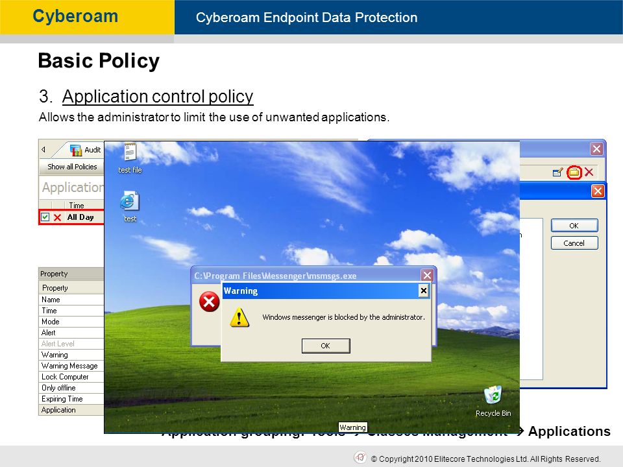Click the red X block icon on All Day row
The width and height of the screenshot is (623, 467).
(57, 218)
